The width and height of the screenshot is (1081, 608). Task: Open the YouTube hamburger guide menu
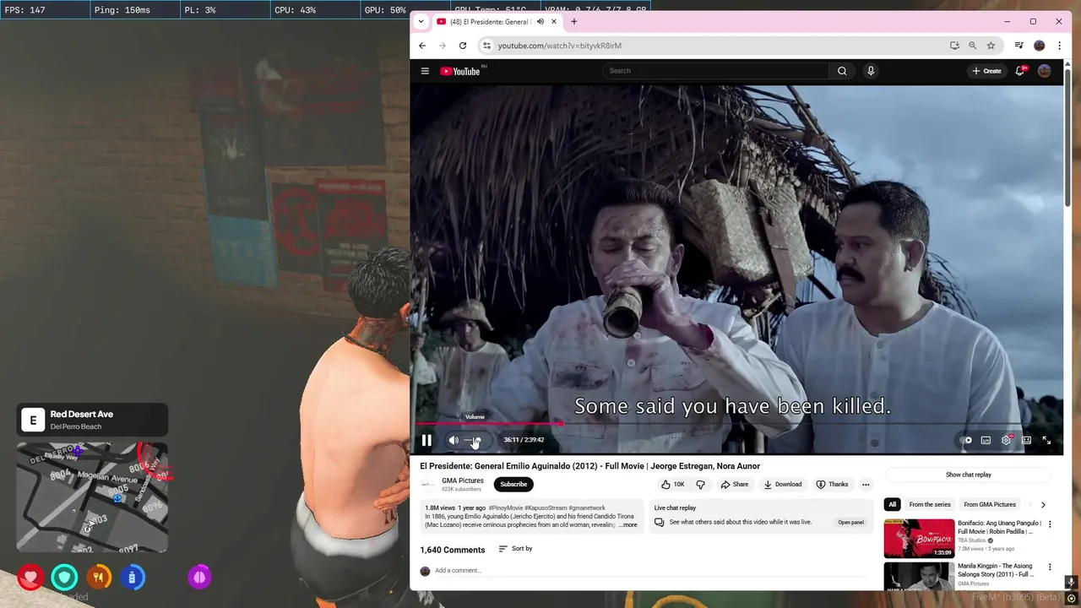click(425, 71)
